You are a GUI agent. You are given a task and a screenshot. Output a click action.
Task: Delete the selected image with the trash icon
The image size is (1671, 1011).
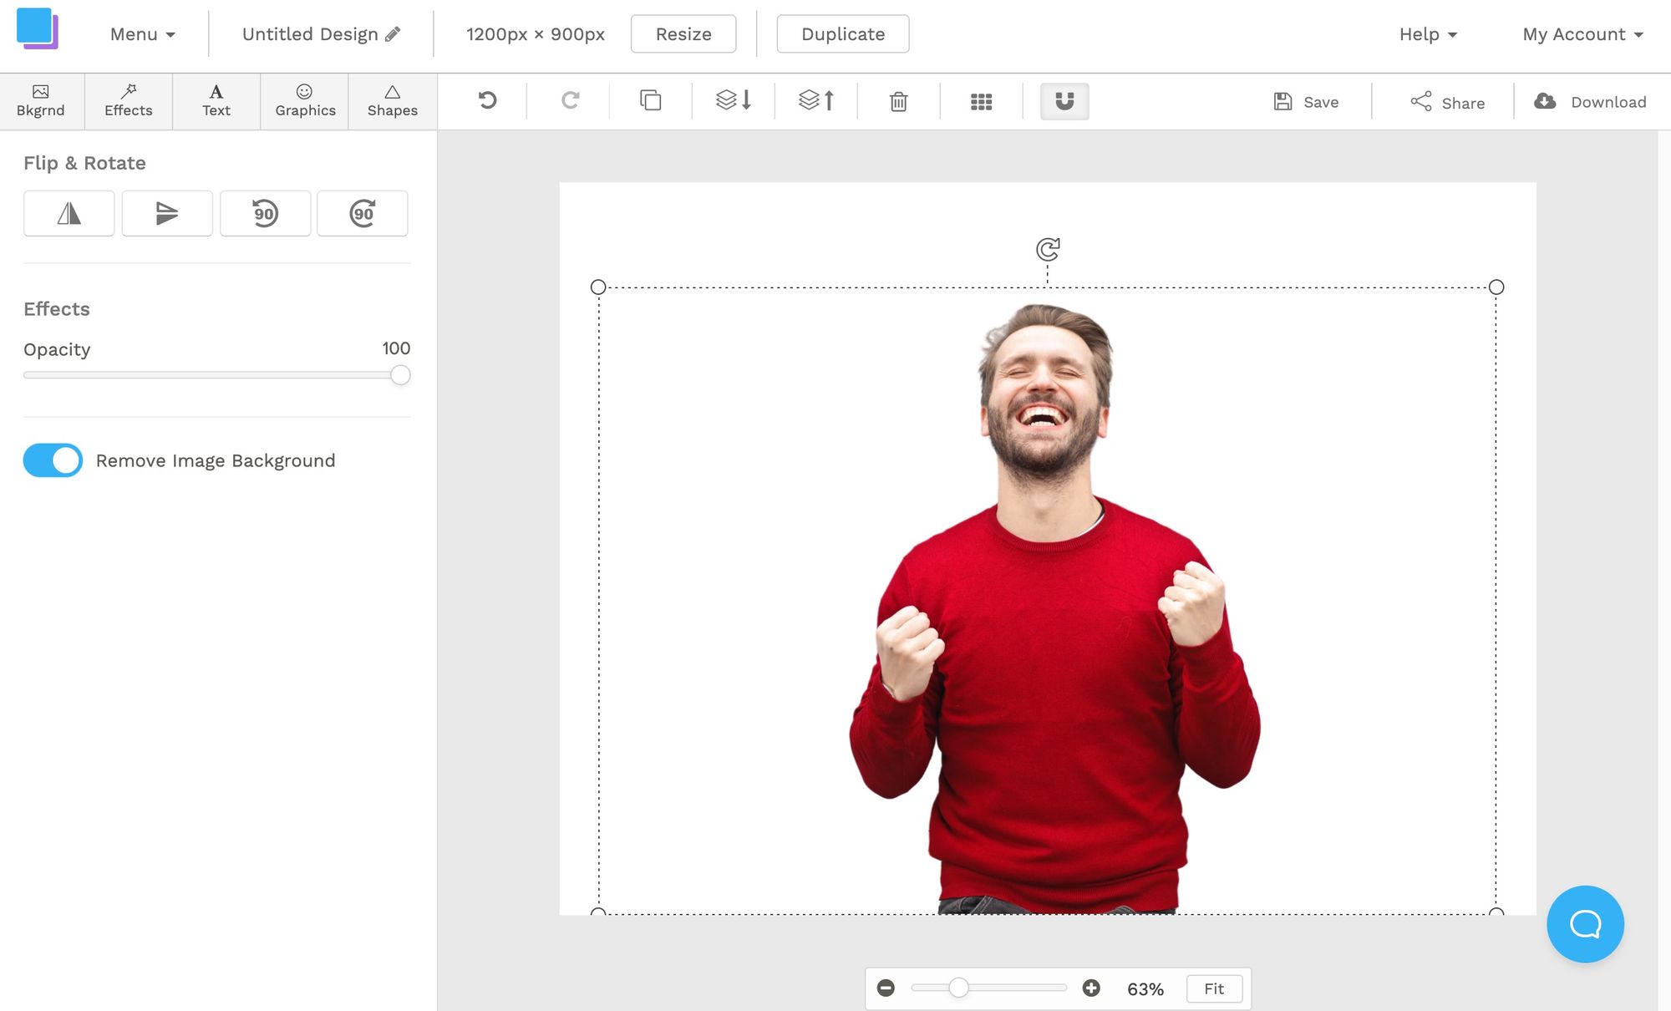[x=898, y=102]
